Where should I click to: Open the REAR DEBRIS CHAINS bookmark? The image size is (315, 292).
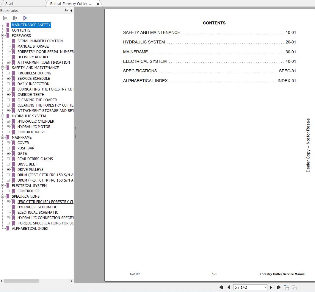point(35,159)
